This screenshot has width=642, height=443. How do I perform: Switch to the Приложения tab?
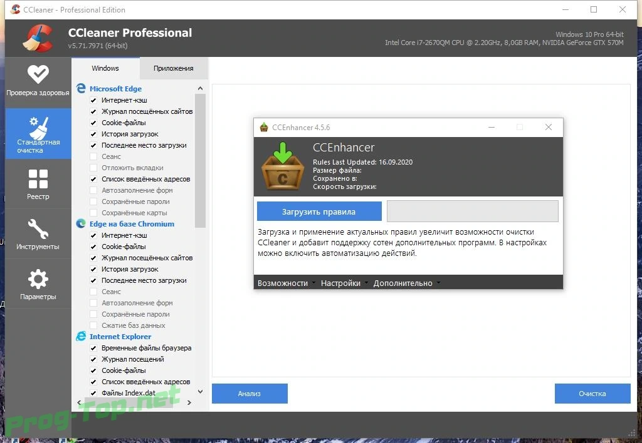click(x=174, y=68)
